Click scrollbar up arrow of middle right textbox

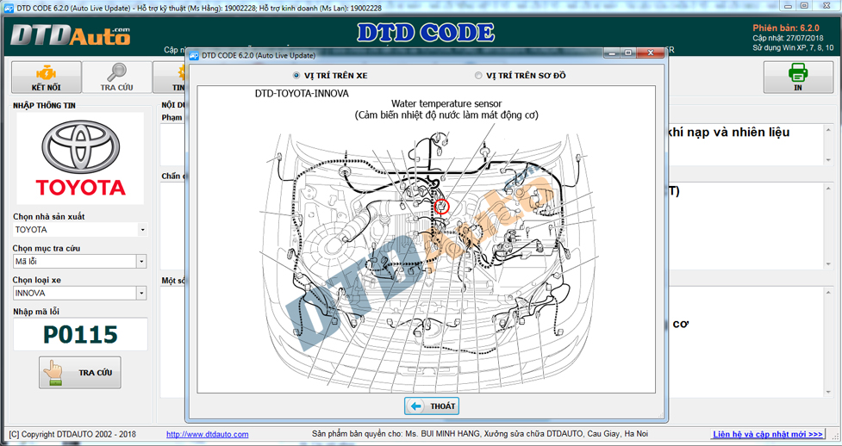click(x=828, y=188)
